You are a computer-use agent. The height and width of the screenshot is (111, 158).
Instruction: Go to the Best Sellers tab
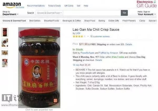click(x=35, y=21)
